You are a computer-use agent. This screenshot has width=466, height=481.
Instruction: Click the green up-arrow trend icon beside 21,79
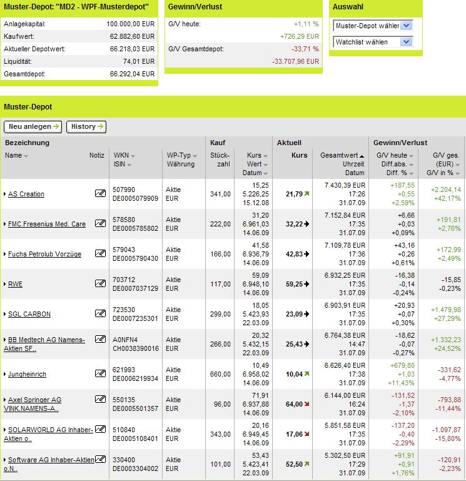(306, 193)
